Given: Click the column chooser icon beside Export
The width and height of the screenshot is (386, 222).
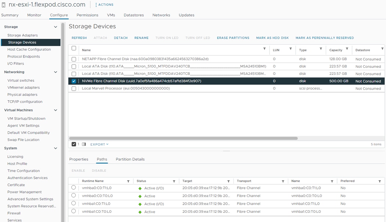Looking at the screenshot, I should [x=84, y=144].
